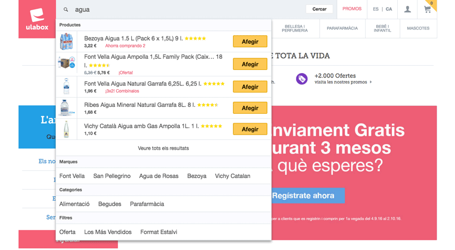Open Font Vella Garrafa product thumbnail
This screenshot has width=455, height=250.
click(x=66, y=87)
